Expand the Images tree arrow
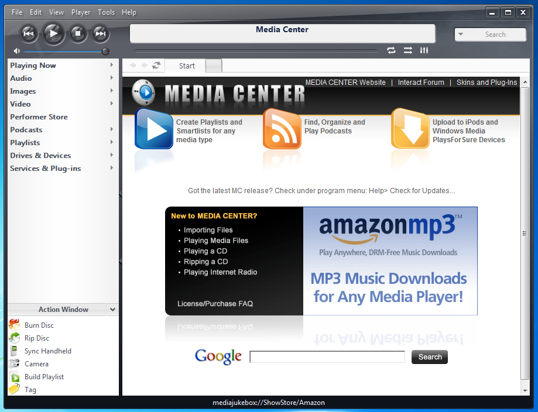The width and height of the screenshot is (538, 412). tap(111, 91)
